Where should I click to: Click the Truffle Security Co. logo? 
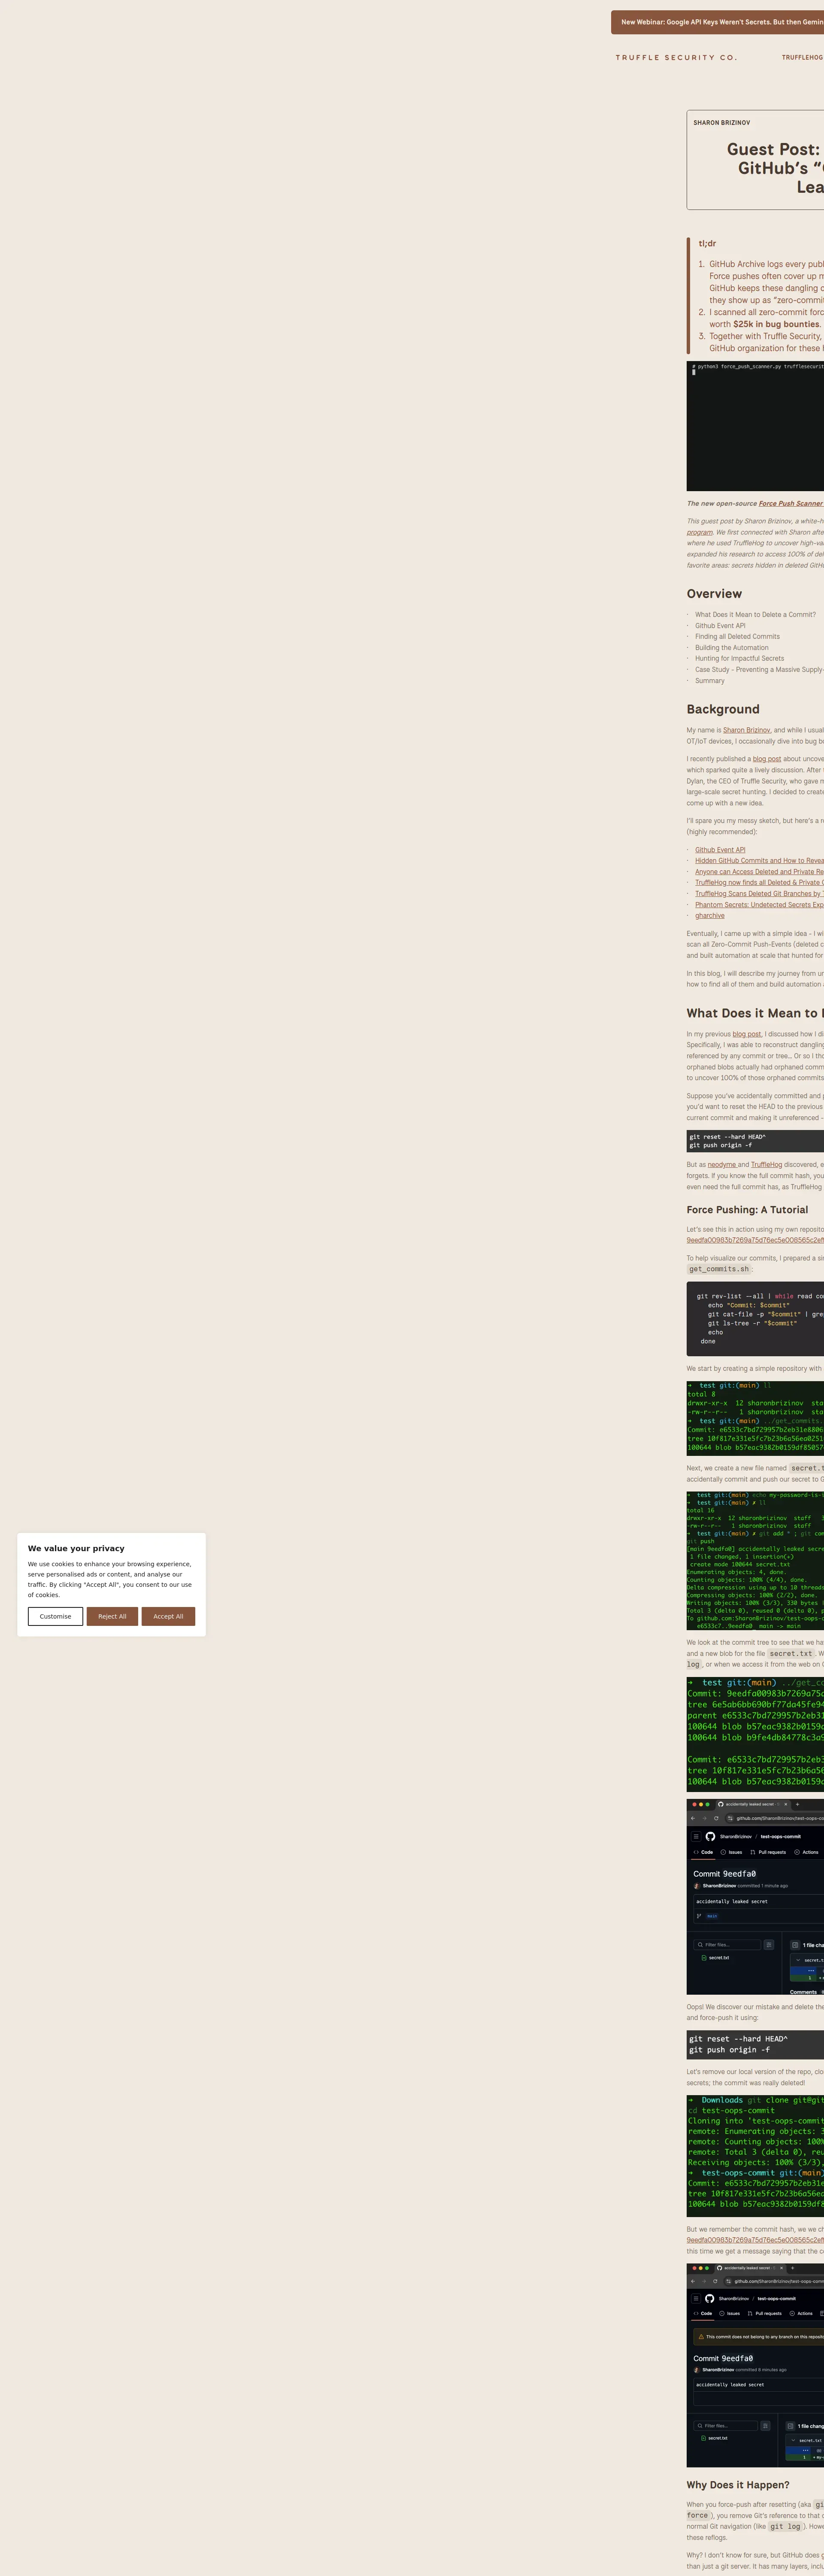(676, 58)
